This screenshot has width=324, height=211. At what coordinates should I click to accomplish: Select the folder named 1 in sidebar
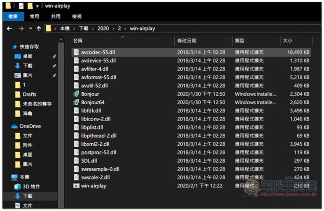(24, 85)
